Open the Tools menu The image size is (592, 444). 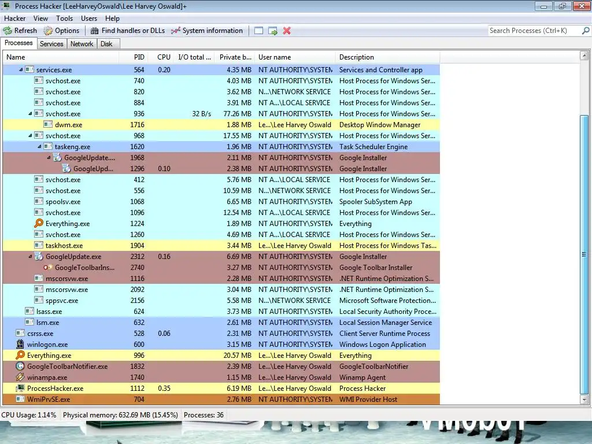(x=65, y=18)
